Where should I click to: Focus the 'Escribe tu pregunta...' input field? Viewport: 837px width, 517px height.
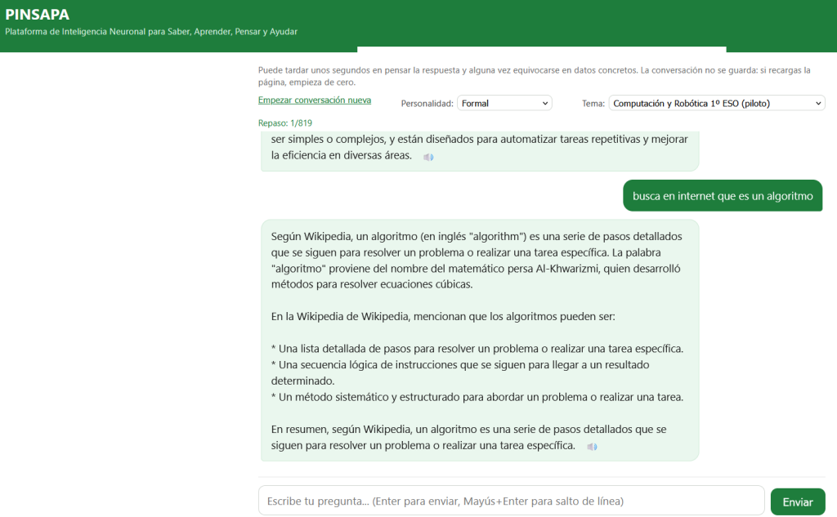[x=512, y=501]
